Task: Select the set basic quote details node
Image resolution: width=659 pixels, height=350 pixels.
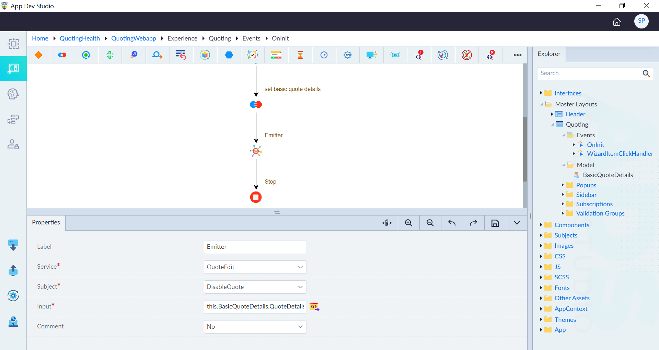Action: 256,105
